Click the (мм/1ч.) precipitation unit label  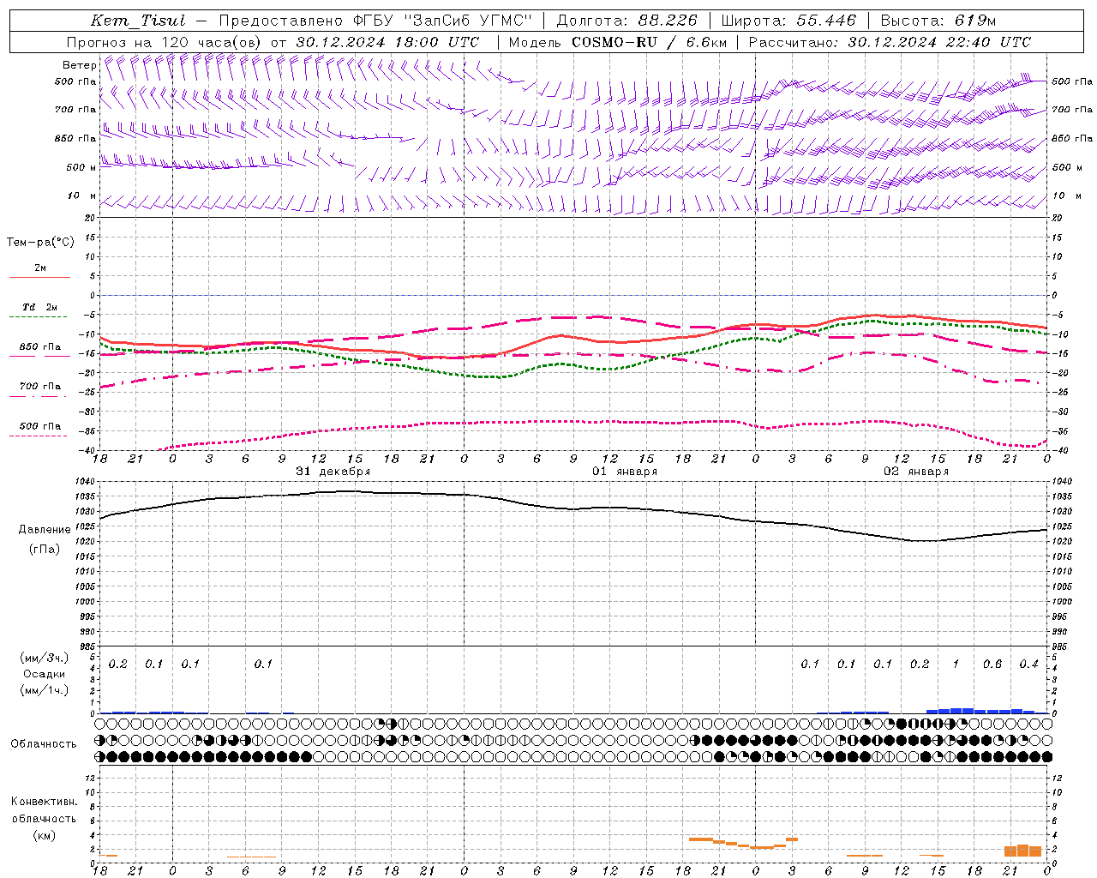[45, 690]
